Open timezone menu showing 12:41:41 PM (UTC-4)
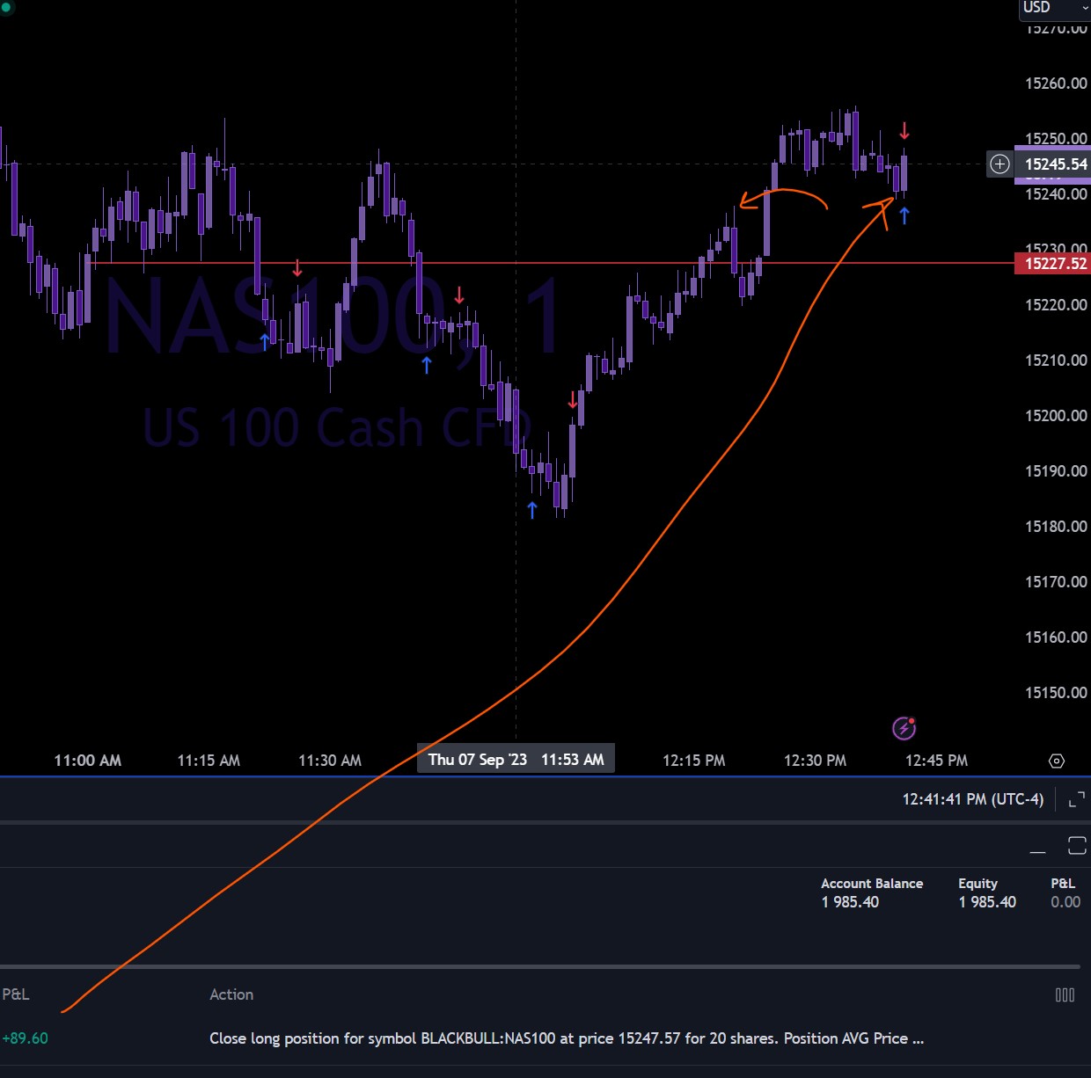 point(972,799)
